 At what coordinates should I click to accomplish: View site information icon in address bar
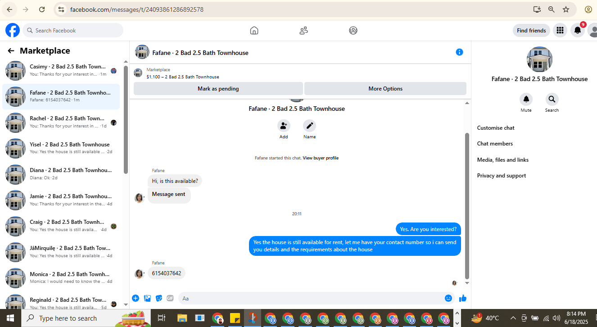click(x=62, y=9)
